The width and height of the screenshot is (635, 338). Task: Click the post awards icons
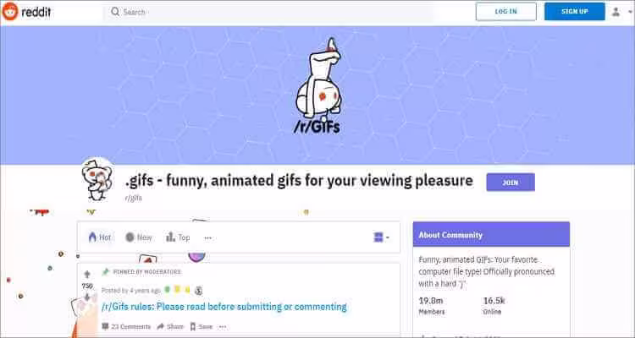pyautogui.click(x=185, y=290)
